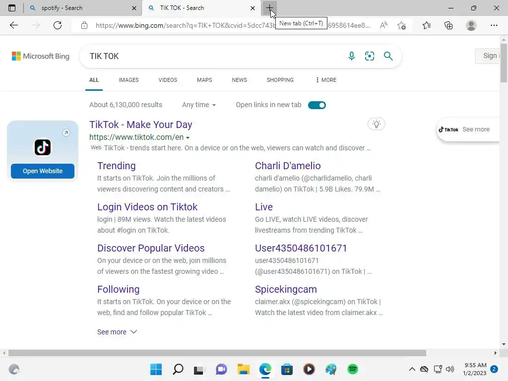Viewport: 508px width, 381px height.
Task: Activate Read aloud icon in address bar
Action: pos(383,25)
